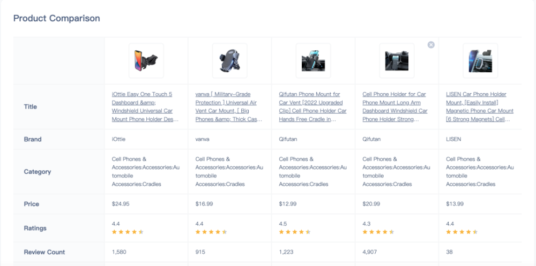Screen dimensions: 536x266
Task: Click the 4.5 rating value
Action: tap(283, 224)
